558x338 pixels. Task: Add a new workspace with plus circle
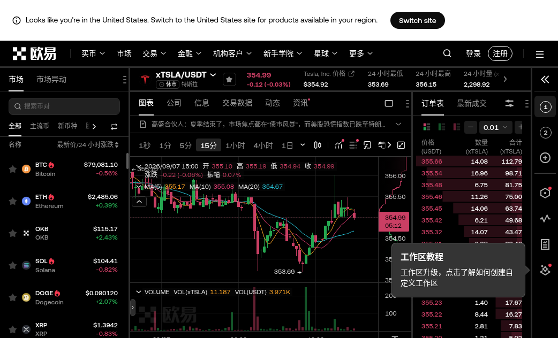(x=545, y=158)
